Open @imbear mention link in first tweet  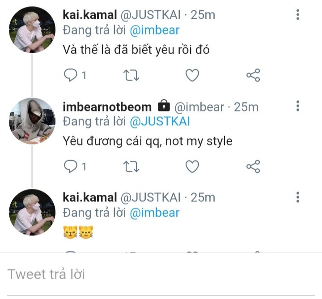[x=154, y=30]
